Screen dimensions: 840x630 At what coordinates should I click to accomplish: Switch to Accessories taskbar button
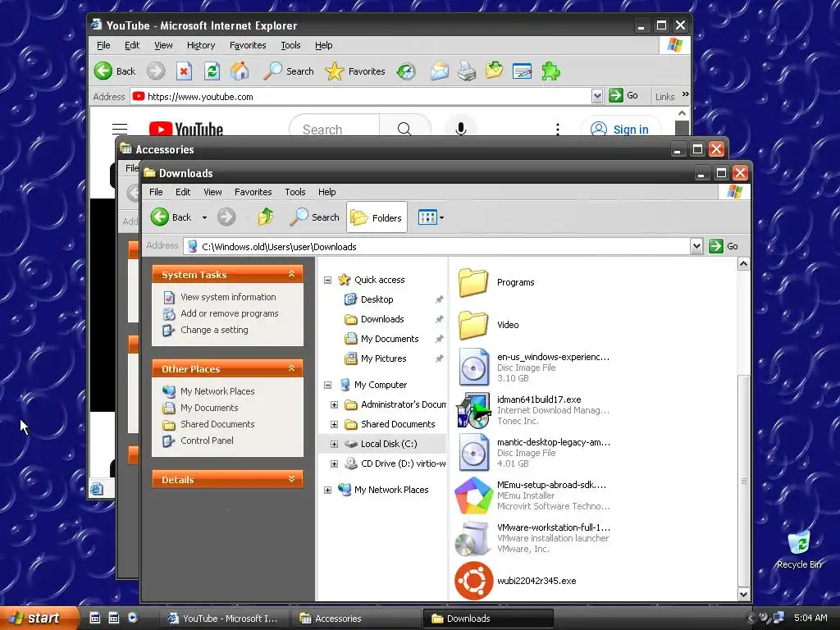(x=356, y=619)
